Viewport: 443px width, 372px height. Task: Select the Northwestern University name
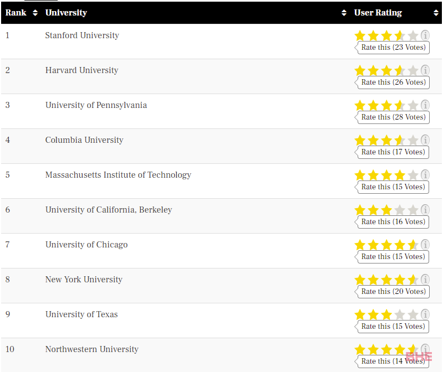(x=92, y=349)
